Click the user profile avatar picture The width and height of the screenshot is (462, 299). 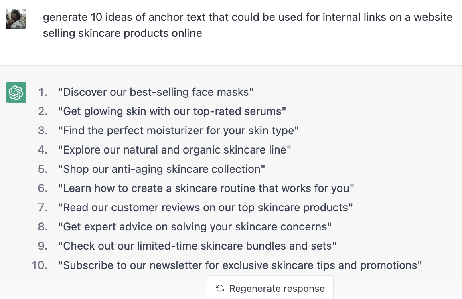pyautogui.click(x=16, y=19)
